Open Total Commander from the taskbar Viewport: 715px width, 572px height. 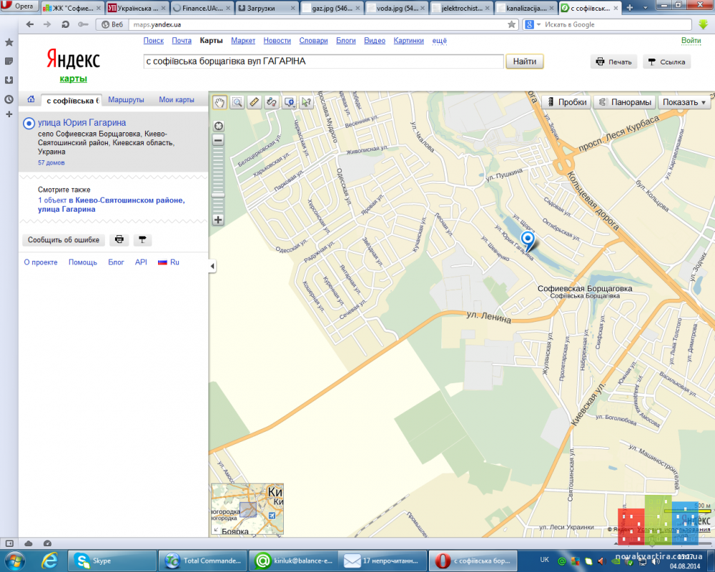(x=202, y=561)
